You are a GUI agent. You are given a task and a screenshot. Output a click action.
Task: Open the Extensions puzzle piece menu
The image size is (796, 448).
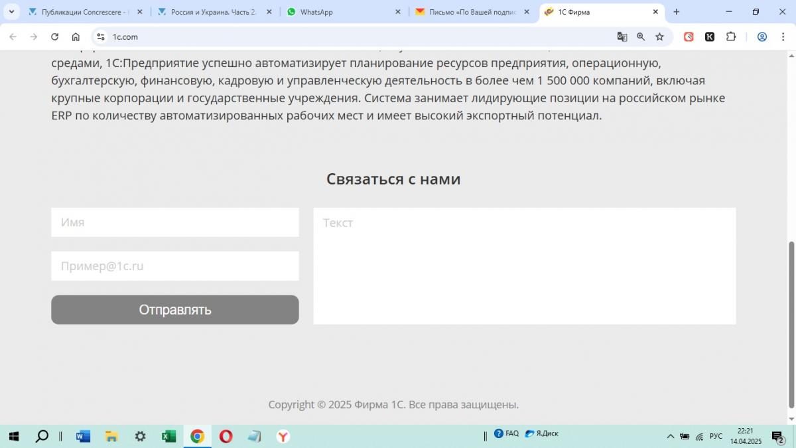coord(731,37)
